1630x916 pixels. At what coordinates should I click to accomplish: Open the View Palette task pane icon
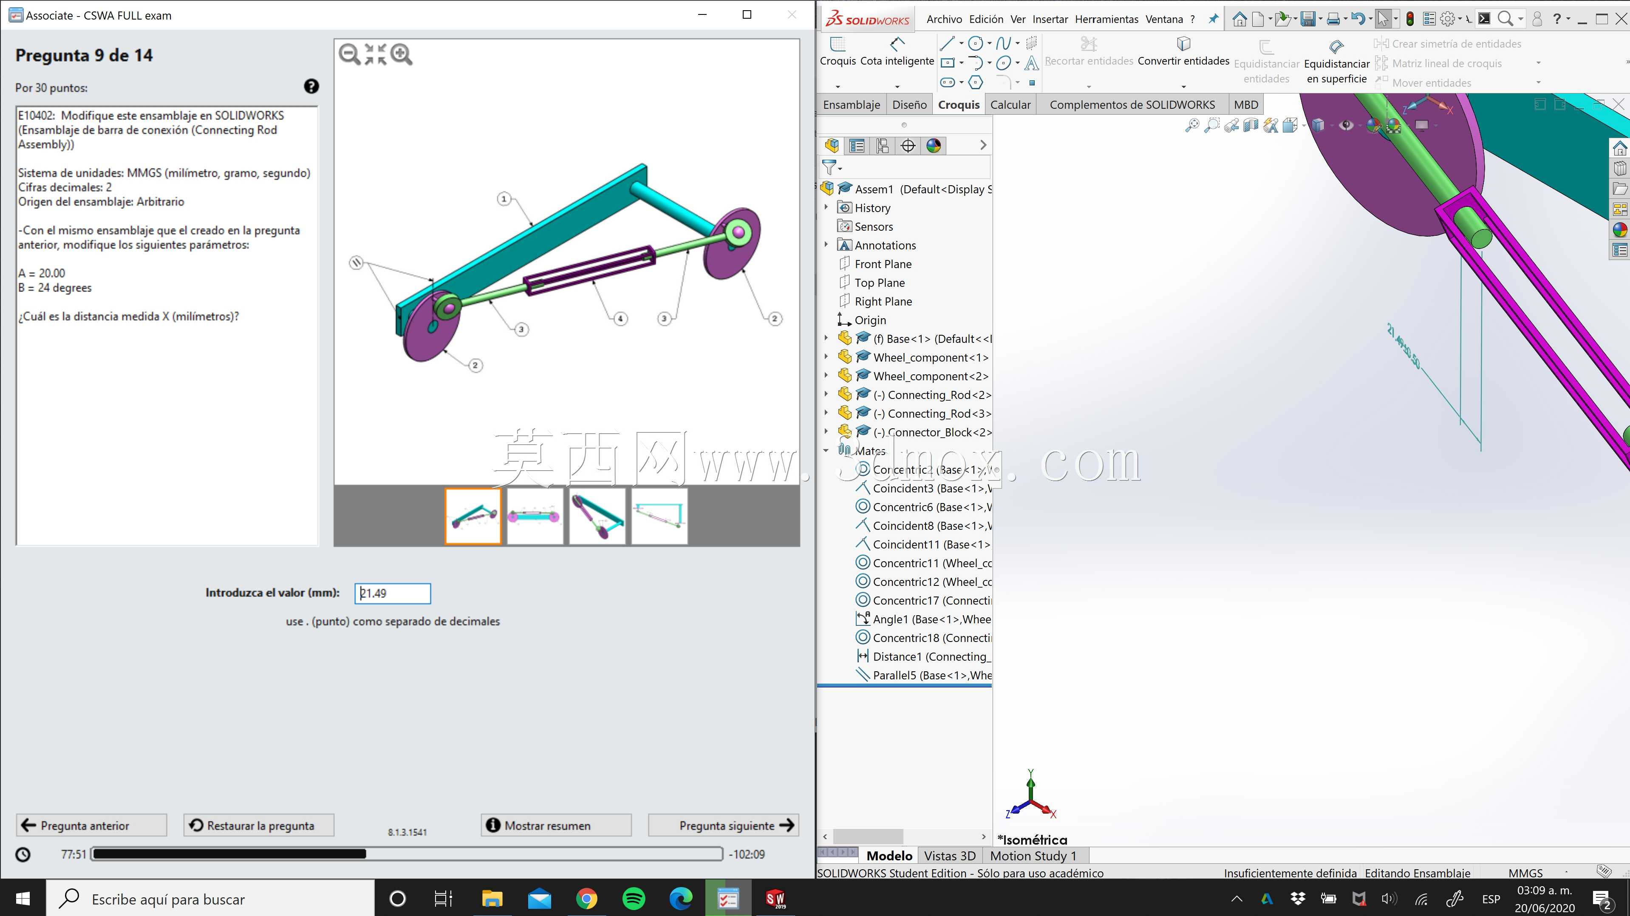tap(1620, 209)
